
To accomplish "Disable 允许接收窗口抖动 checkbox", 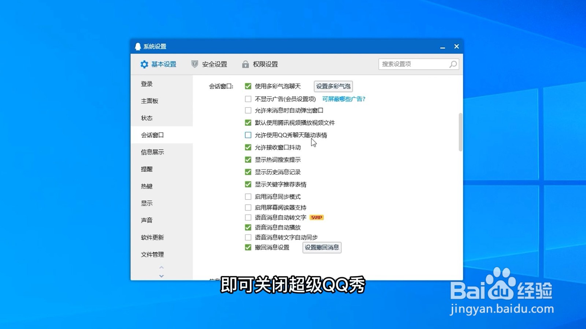I will (248, 147).
